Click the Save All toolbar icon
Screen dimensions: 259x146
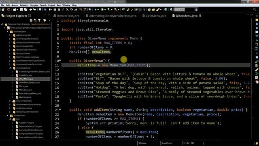point(25,10)
